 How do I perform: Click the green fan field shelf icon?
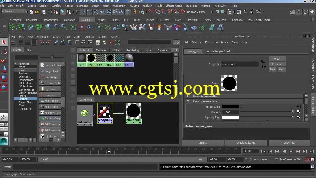(39, 27)
